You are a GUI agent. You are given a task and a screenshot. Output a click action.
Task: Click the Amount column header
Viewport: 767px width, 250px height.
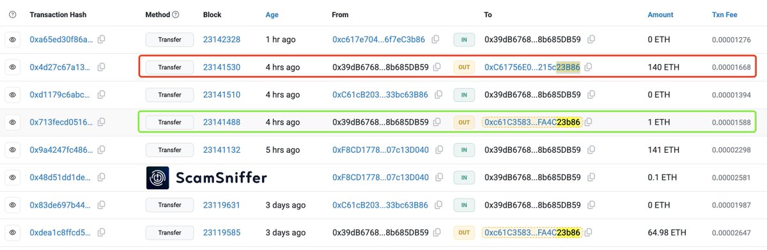pos(660,15)
